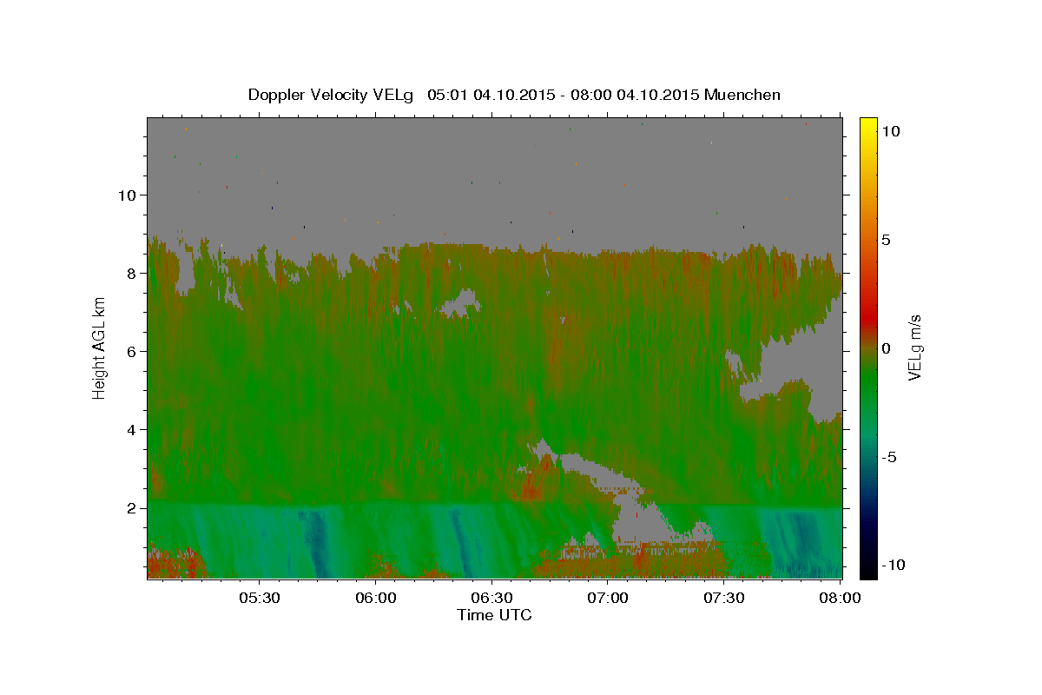Click the height axis label 10
Image resolution: width=1042 pixels, height=695 pixels.
(x=128, y=195)
